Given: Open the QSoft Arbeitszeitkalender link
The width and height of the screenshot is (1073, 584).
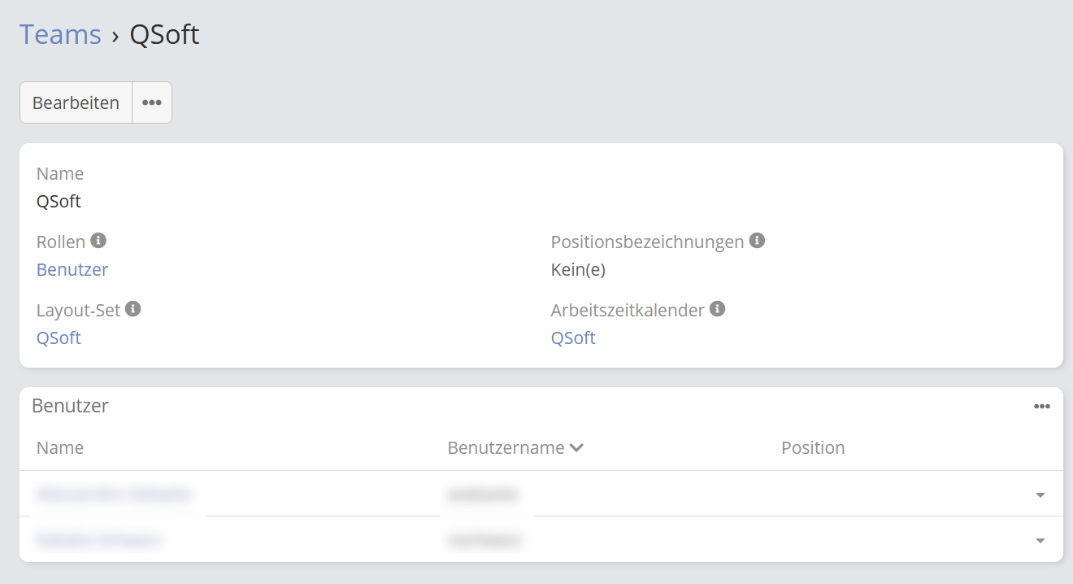Looking at the screenshot, I should click(573, 338).
